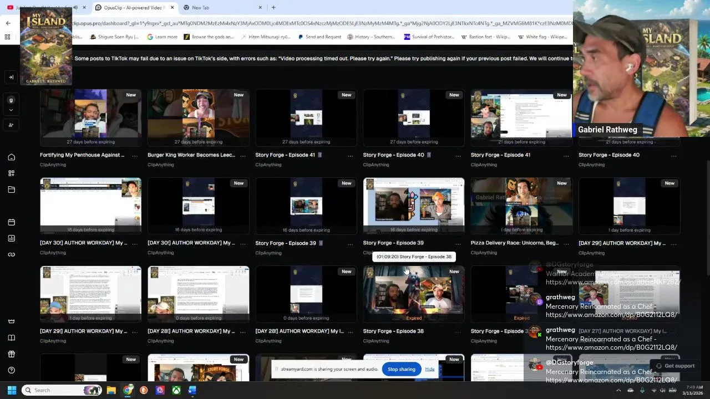710x399 pixels.
Task: Open options menu for first Story Forge Episode 41
Action: [350, 156]
